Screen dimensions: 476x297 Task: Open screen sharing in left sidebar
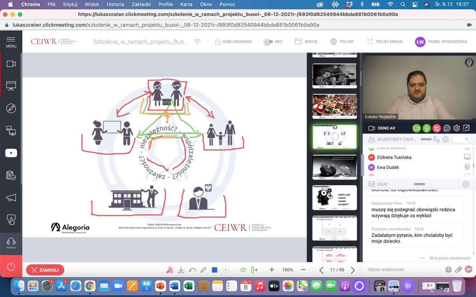[11, 131]
